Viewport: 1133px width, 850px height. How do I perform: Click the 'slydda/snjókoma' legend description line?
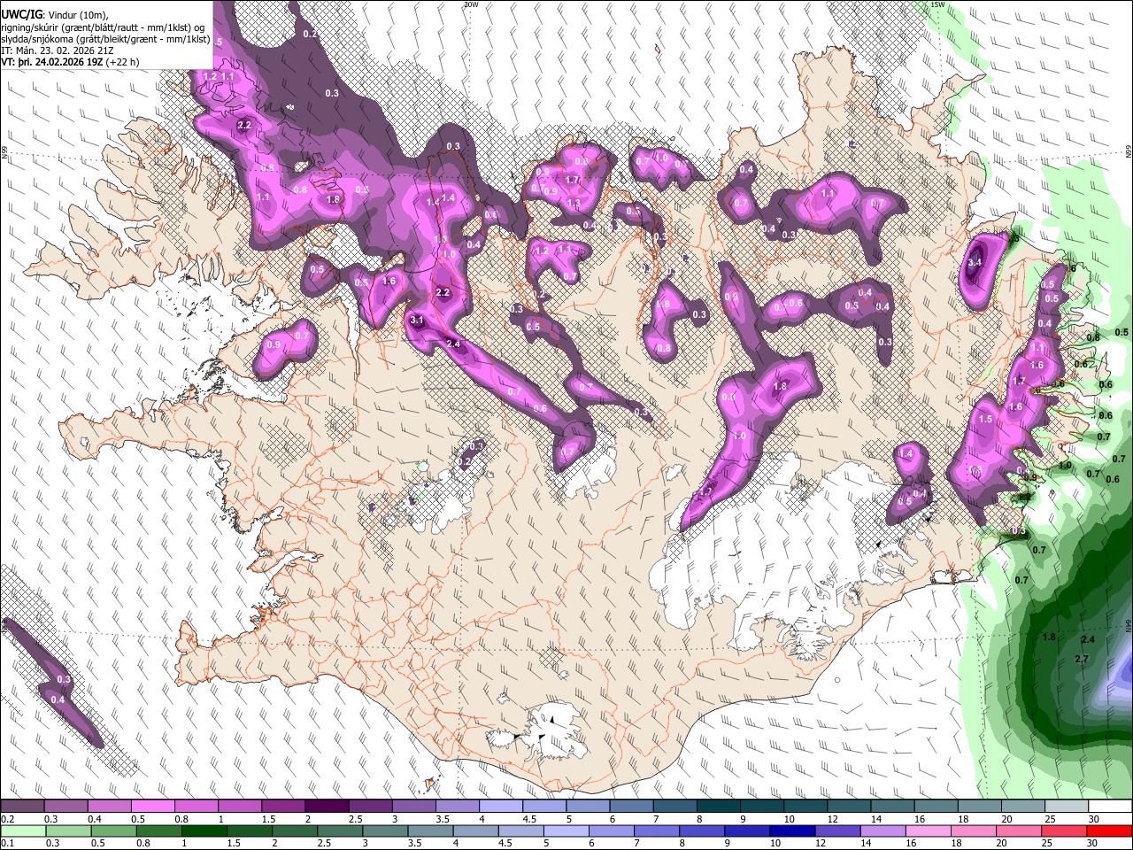[105, 40]
